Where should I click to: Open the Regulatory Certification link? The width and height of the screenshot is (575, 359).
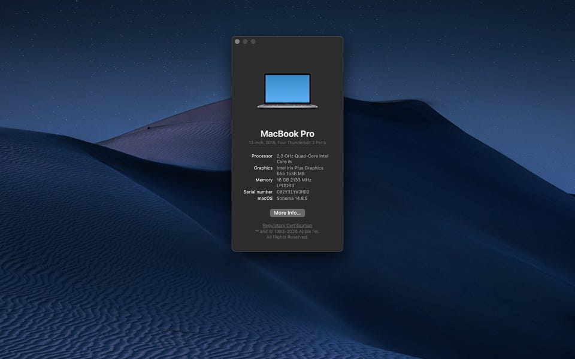click(287, 226)
